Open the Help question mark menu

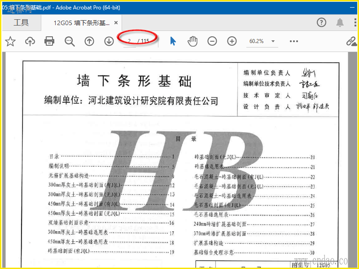pos(321,22)
